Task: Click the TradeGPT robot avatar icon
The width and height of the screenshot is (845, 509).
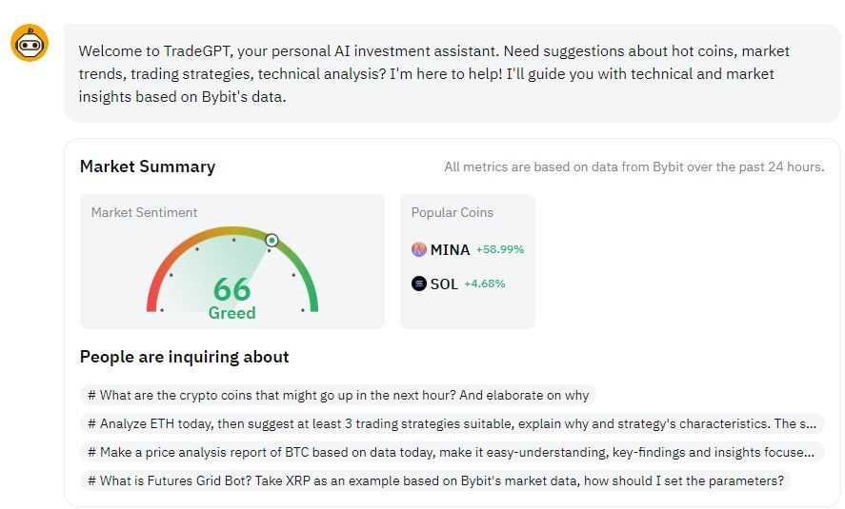Action: click(x=30, y=43)
